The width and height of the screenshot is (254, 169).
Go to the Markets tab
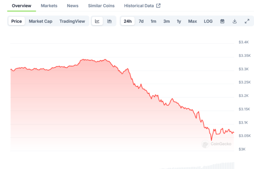pyautogui.click(x=49, y=6)
